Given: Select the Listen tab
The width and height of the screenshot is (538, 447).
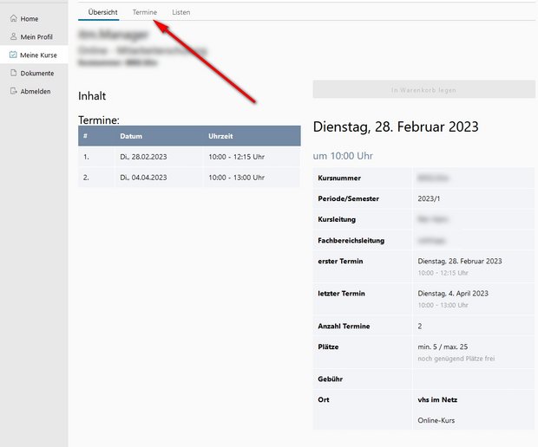Looking at the screenshot, I should 180,12.
